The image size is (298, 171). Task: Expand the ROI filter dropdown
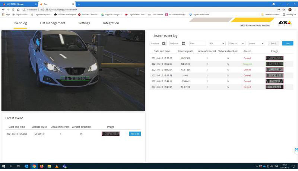(x=217, y=43)
